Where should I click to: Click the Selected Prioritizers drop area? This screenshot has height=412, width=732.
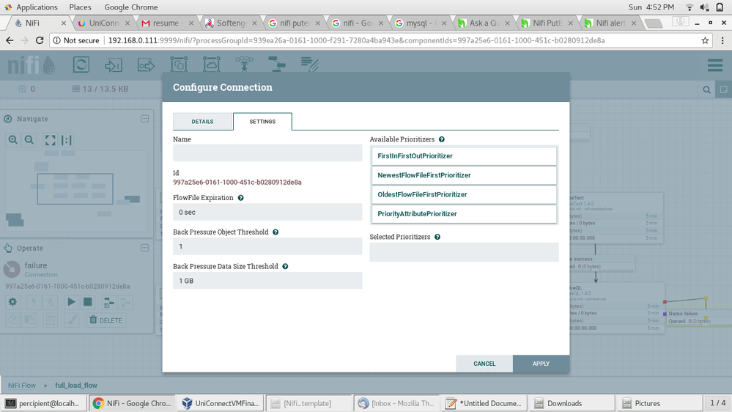[464, 251]
